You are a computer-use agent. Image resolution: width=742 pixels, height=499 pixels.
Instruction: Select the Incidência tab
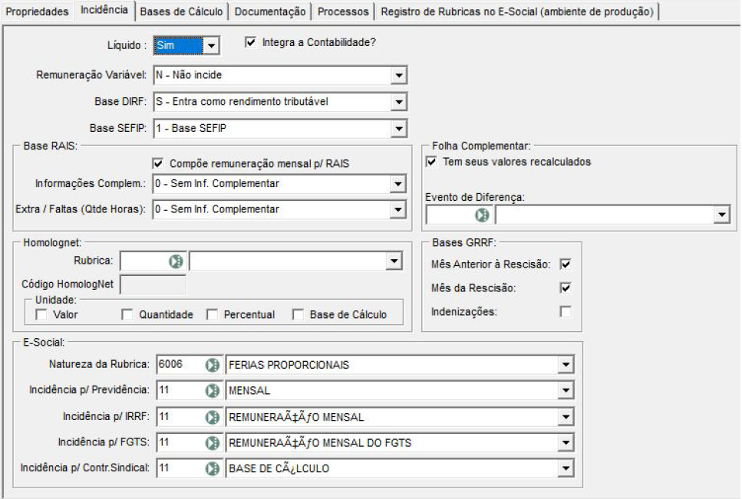[104, 10]
